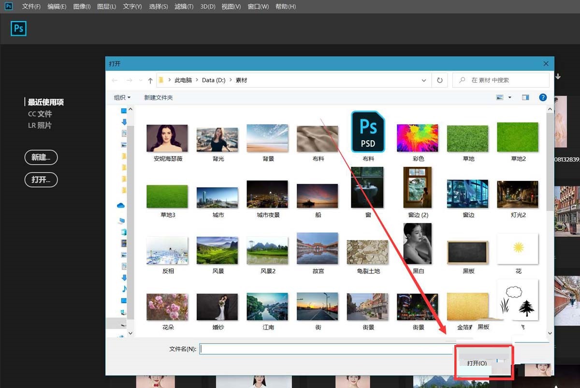Click the This PC icon in the sidebar
The width and height of the screenshot is (580, 388).
click(122, 220)
